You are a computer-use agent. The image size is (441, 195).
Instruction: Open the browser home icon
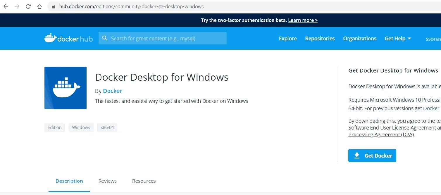[39, 6]
